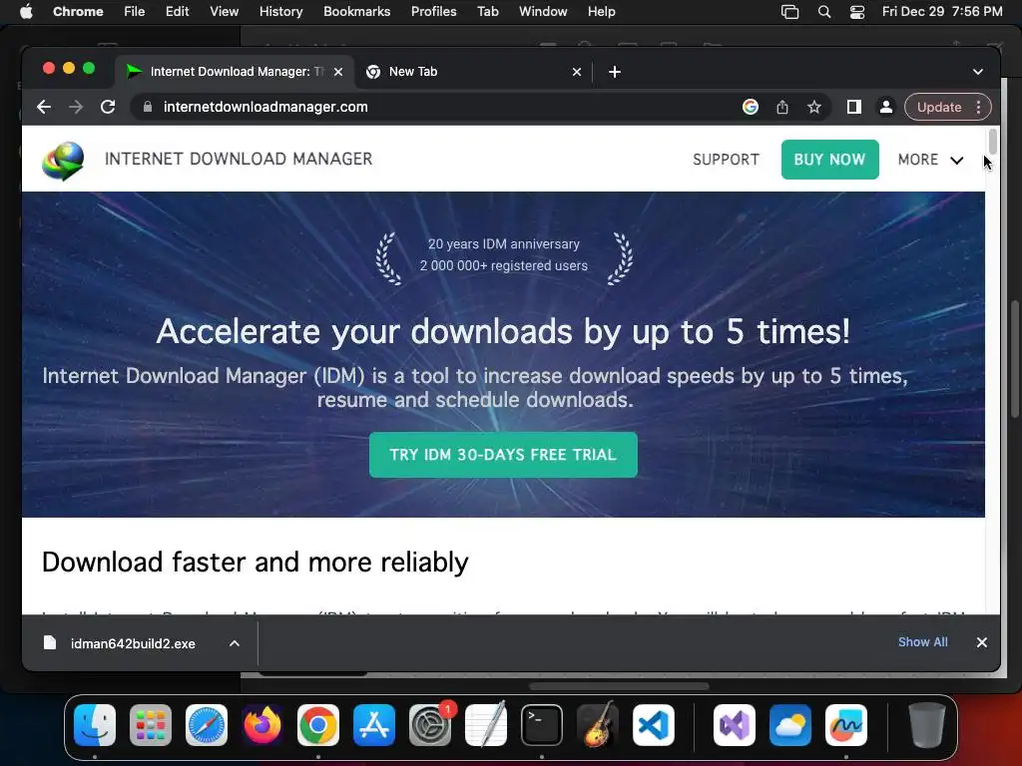Open site info via the padlock icon
Screen dimensions: 1022x766
click(148, 107)
